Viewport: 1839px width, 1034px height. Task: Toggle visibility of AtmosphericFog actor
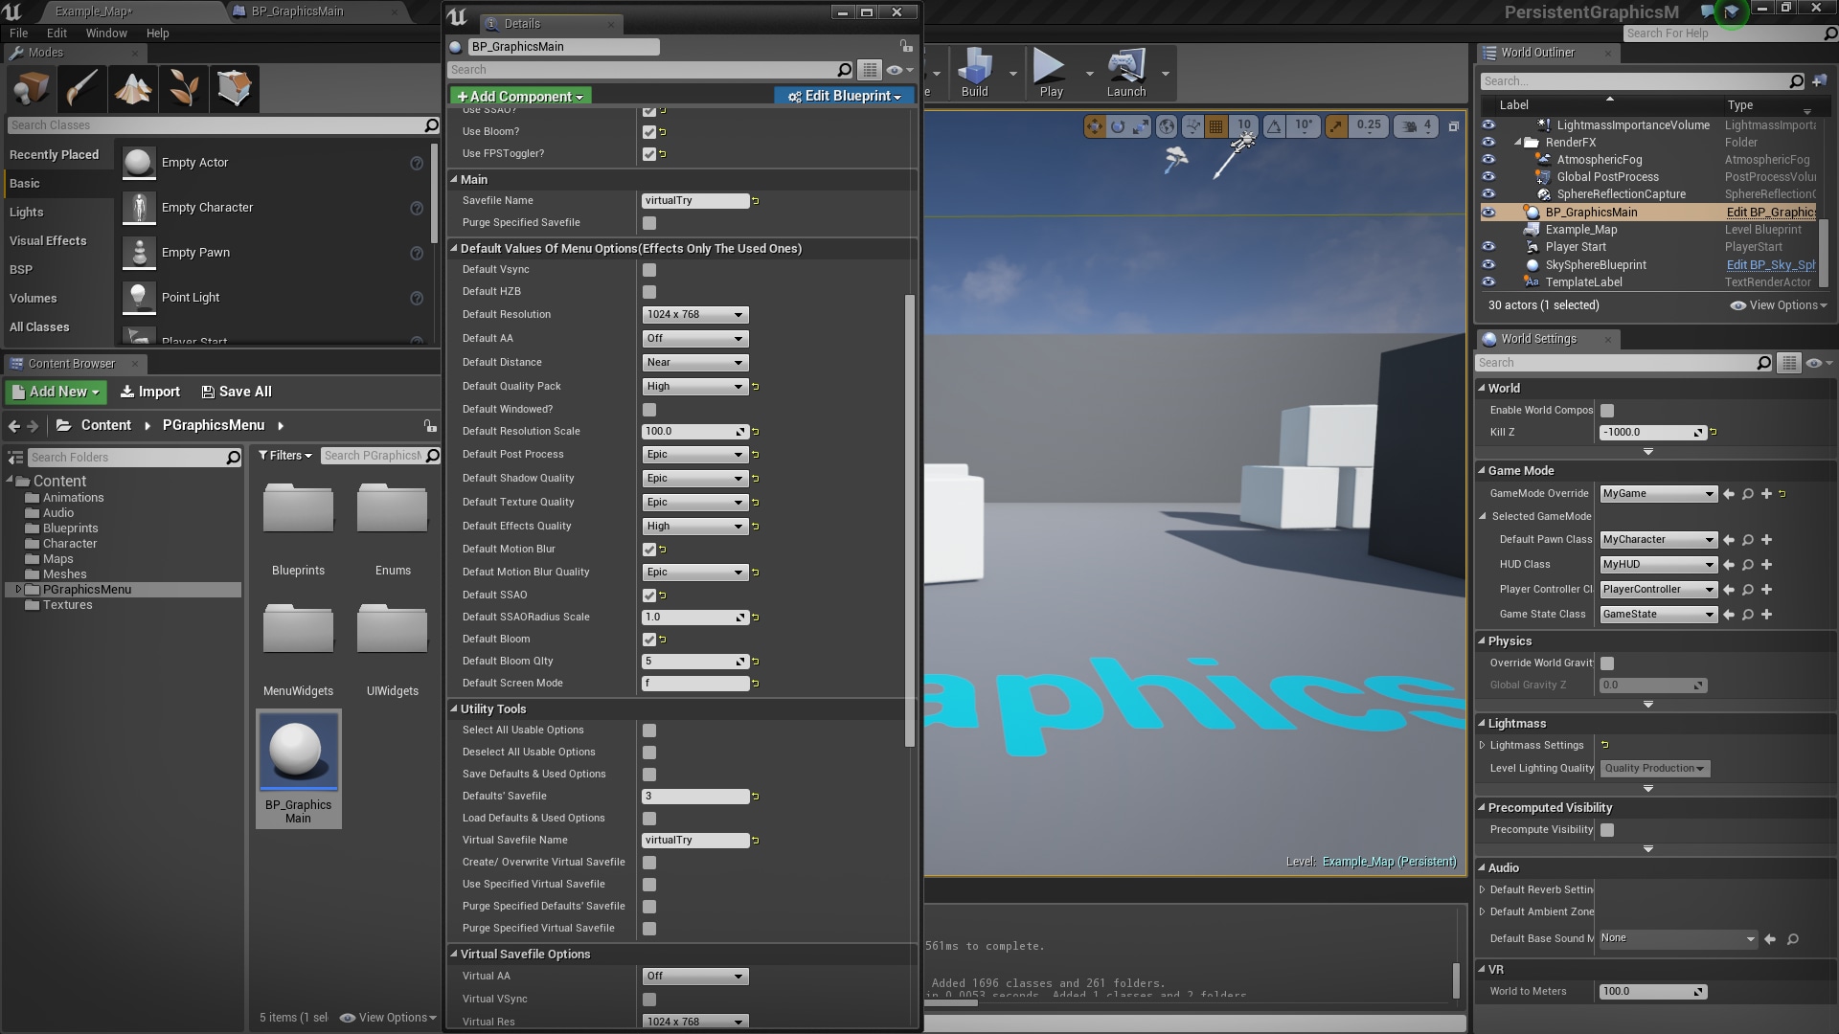pos(1488,160)
